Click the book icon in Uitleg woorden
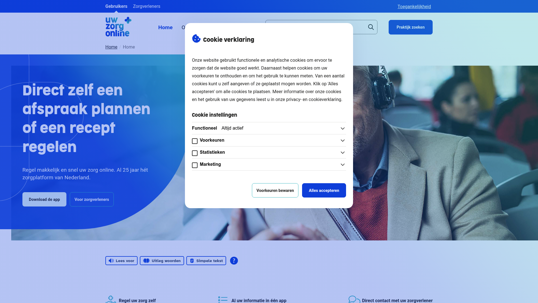The width and height of the screenshot is (538, 303). coord(146,261)
